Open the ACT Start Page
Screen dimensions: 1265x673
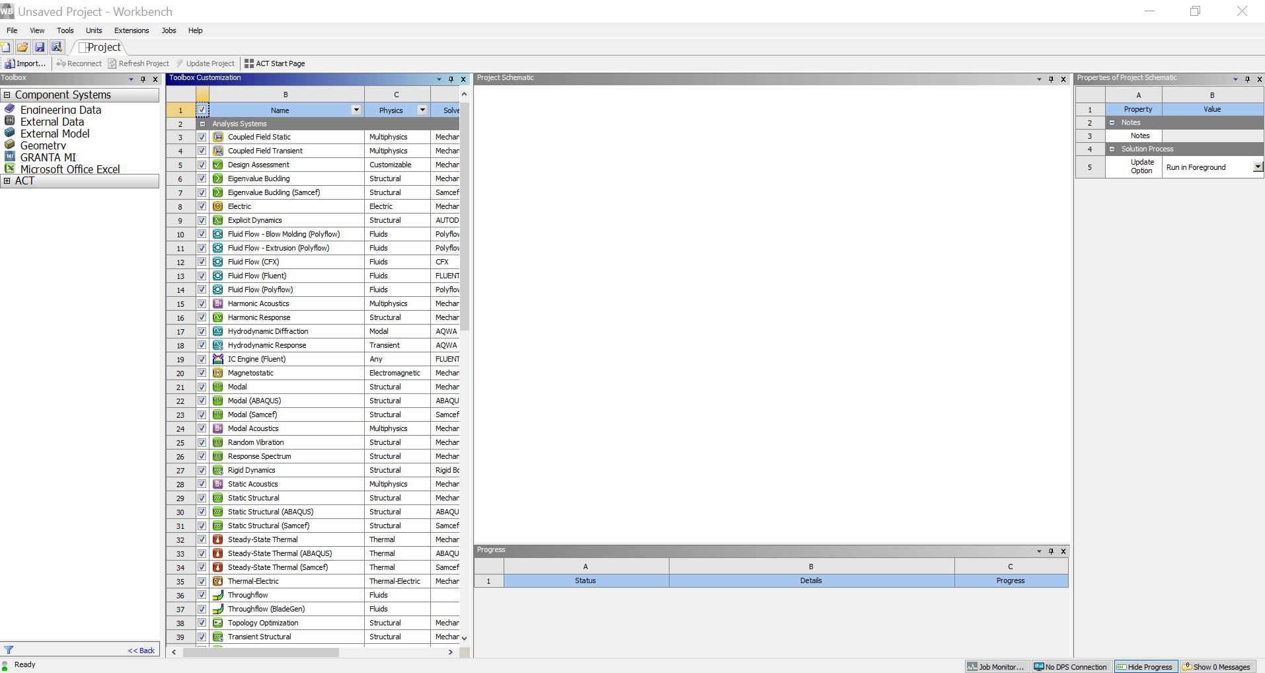[275, 63]
